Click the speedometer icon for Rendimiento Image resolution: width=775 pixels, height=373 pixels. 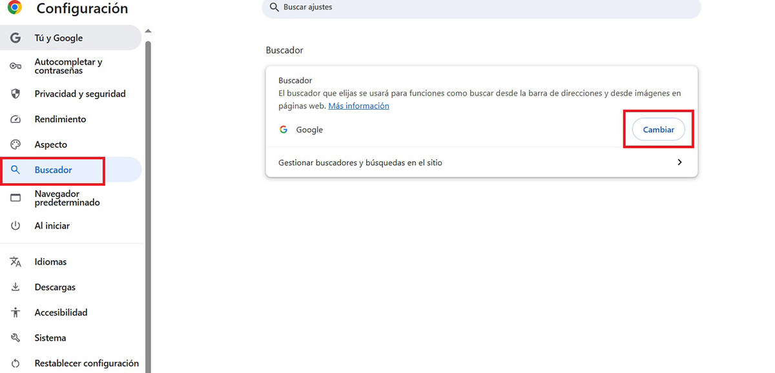pos(15,119)
